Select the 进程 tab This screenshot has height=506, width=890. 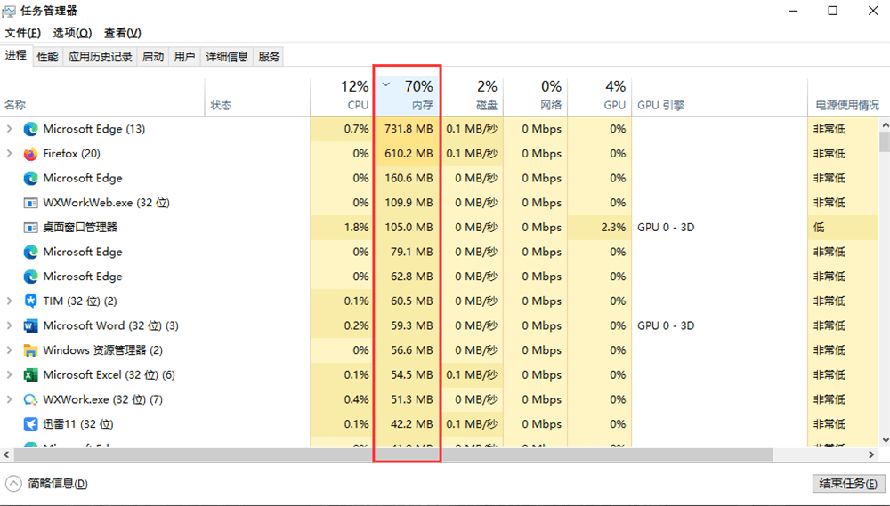(x=16, y=55)
